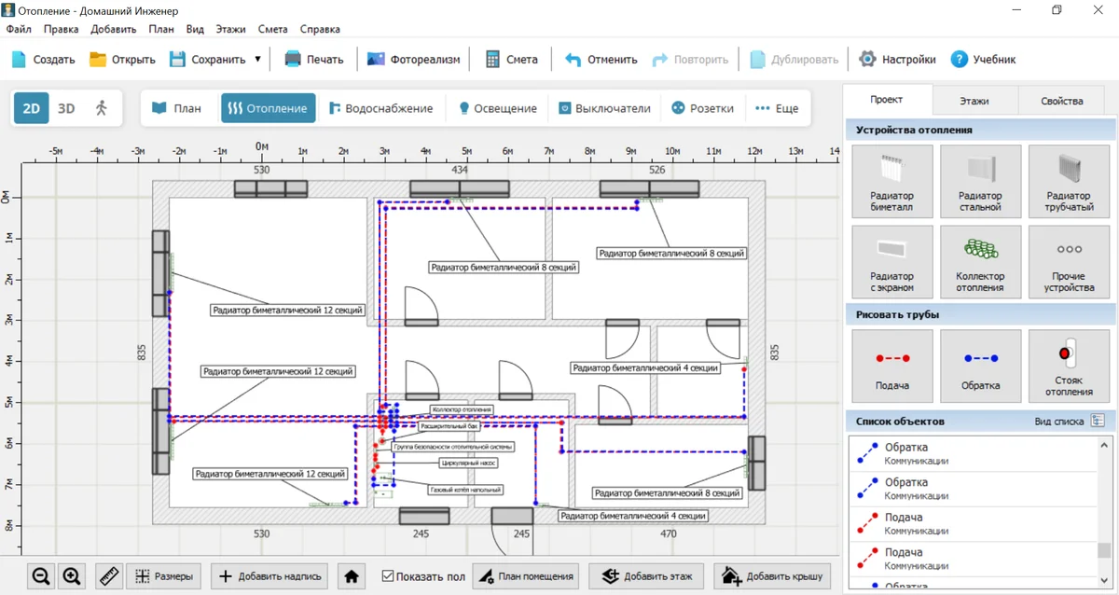Open the dropdown arrow next to Сохранить
The image size is (1119, 595).
pos(257,60)
